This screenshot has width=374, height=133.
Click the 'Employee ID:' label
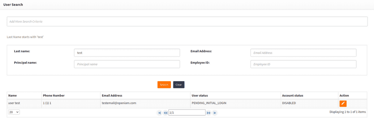[200, 63]
